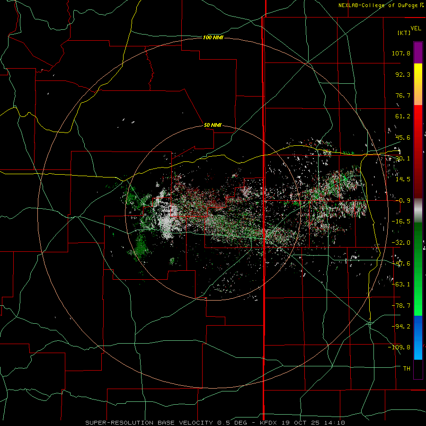Click the -47.6 legend value
This screenshot has height=426, width=426.
401,264
